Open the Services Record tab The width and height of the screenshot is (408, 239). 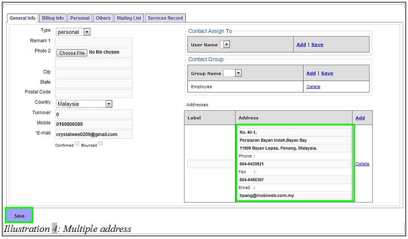point(165,18)
